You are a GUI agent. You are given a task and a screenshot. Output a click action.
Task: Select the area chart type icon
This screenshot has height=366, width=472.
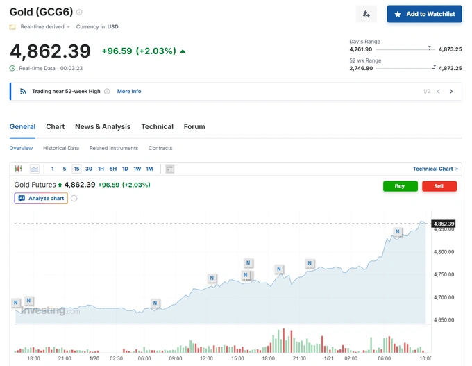(34, 169)
